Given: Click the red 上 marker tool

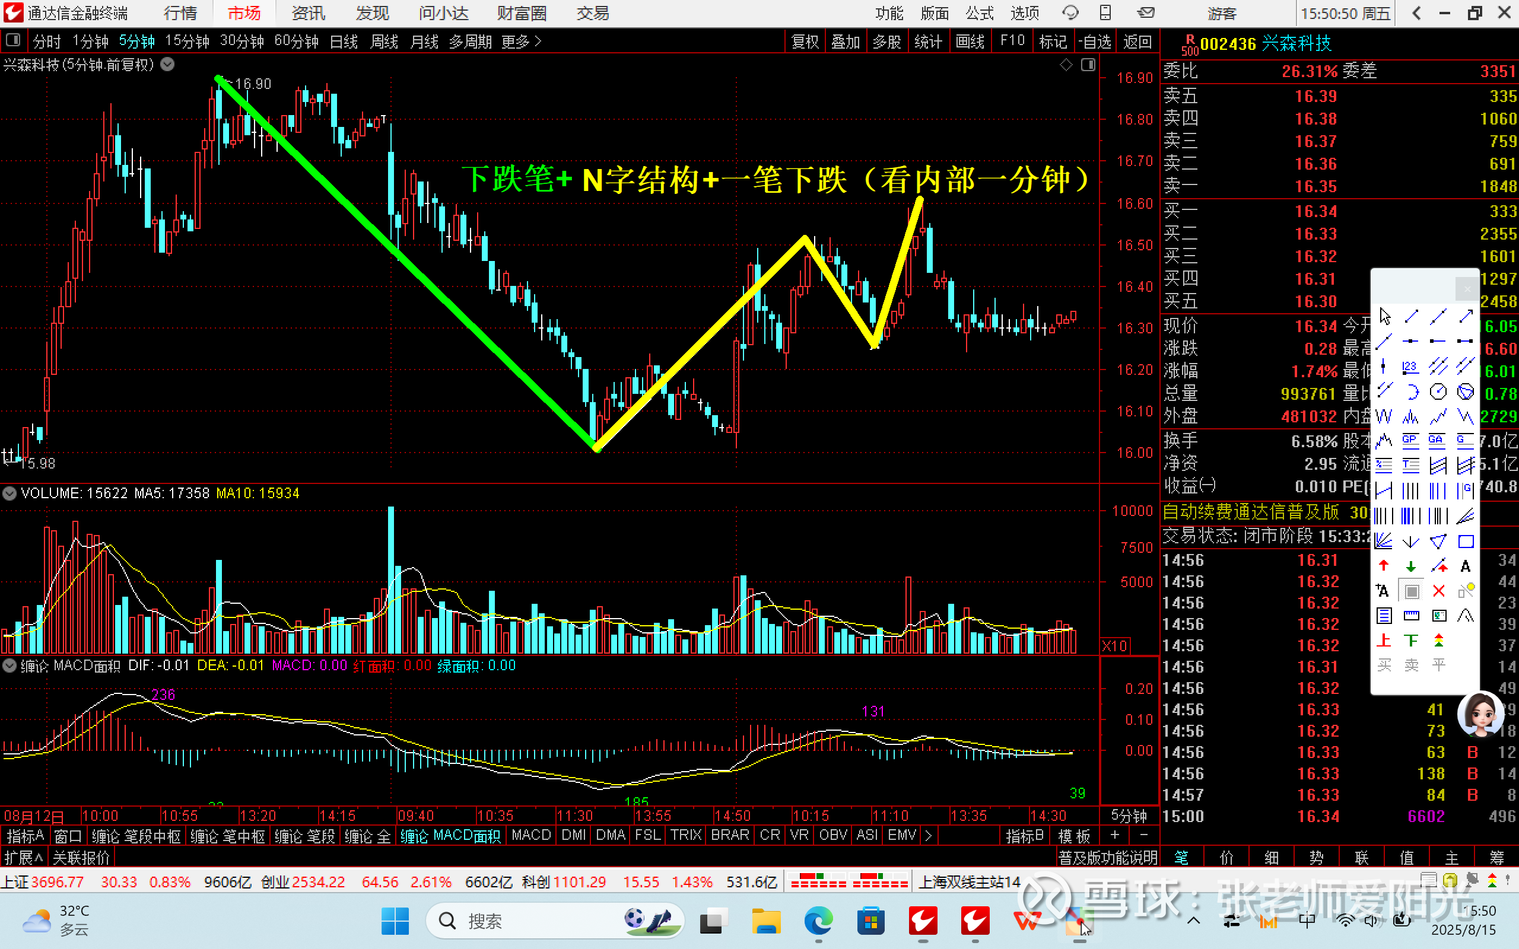Looking at the screenshot, I should [x=1384, y=640].
